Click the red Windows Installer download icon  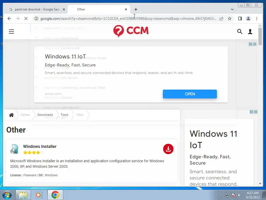pos(168,149)
